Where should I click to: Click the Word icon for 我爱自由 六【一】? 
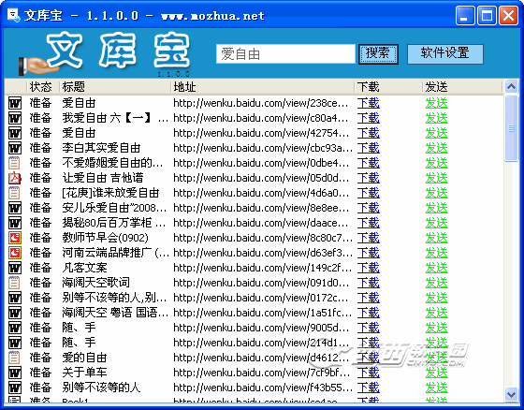tap(15, 118)
